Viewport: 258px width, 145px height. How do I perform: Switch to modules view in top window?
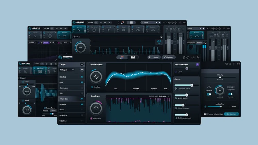[x=131, y=22]
